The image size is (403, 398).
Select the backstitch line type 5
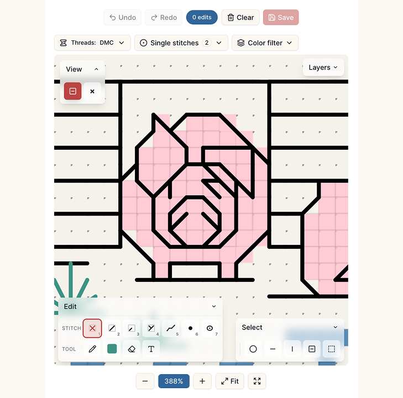171,328
